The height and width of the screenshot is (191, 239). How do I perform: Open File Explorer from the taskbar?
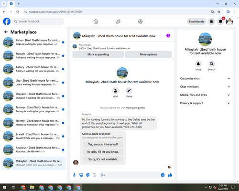point(32,187)
